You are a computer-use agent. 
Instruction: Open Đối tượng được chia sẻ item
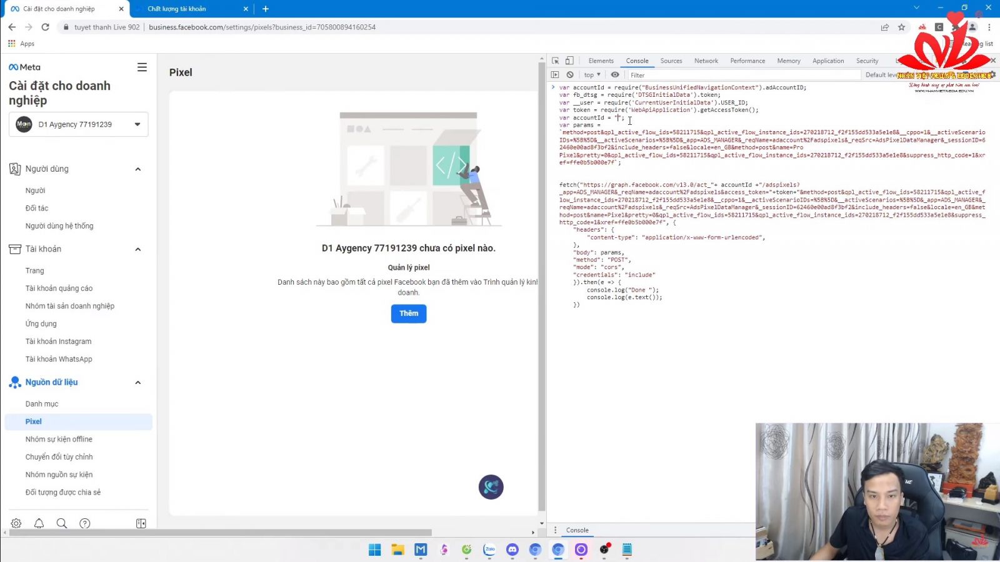point(63,493)
